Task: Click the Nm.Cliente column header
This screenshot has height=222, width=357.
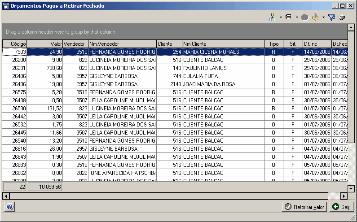Action: (223, 44)
